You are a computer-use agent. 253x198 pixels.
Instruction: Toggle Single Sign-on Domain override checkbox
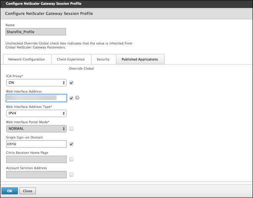click(71, 144)
